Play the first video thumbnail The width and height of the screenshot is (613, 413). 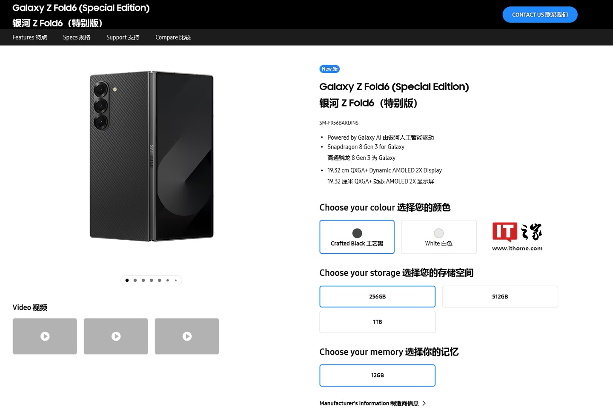pyautogui.click(x=45, y=336)
